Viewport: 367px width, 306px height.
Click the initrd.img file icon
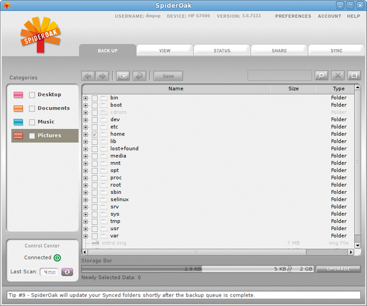pyautogui.click(x=95, y=243)
